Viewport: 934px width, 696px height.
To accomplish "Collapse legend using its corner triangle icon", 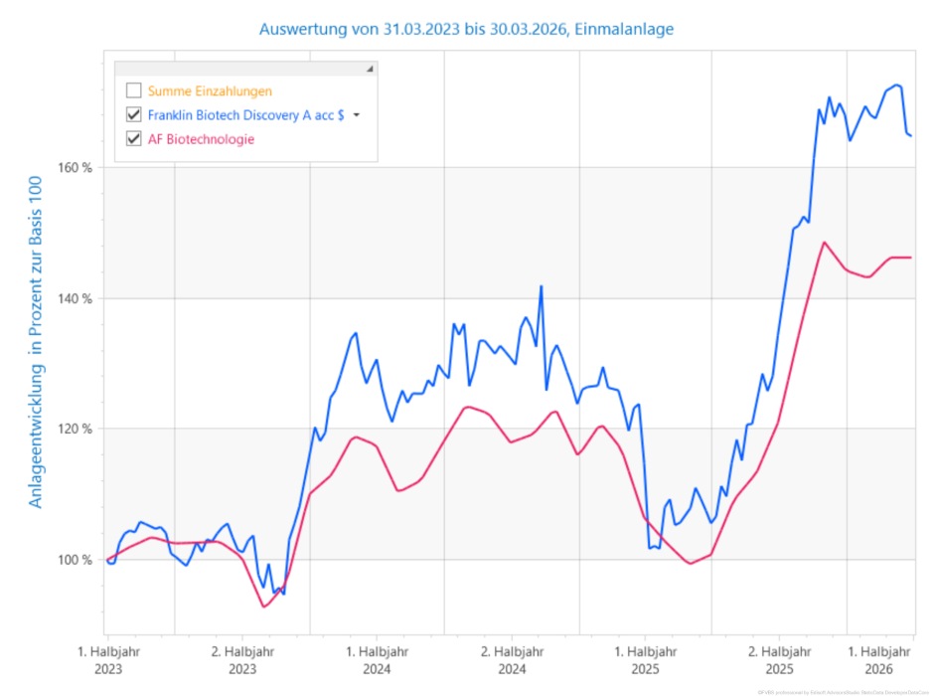I will [x=370, y=70].
